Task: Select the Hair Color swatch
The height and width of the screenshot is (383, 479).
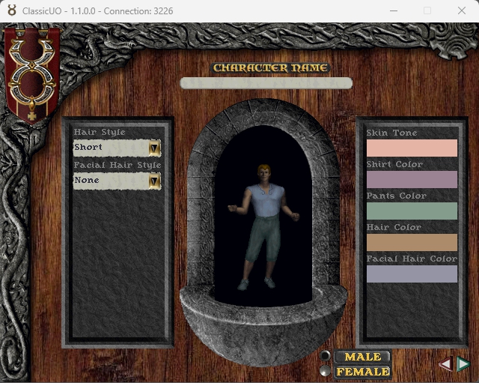Action: click(412, 242)
